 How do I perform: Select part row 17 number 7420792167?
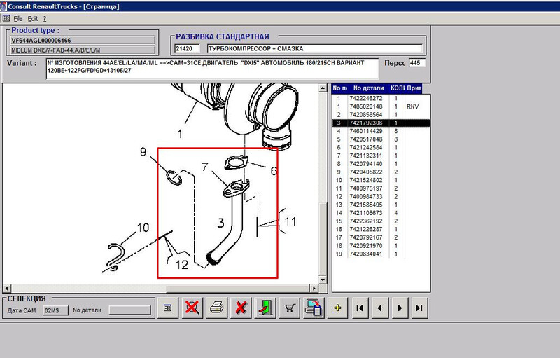(381, 237)
